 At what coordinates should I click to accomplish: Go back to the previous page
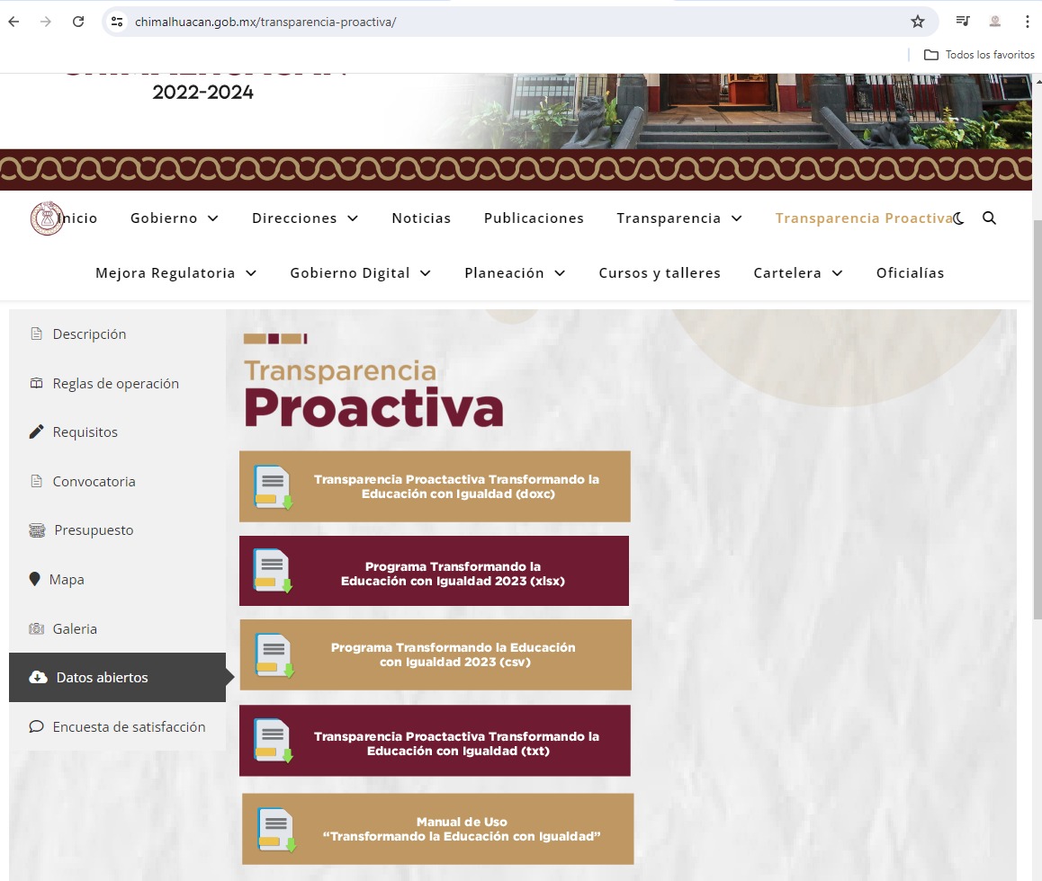pos(14,22)
